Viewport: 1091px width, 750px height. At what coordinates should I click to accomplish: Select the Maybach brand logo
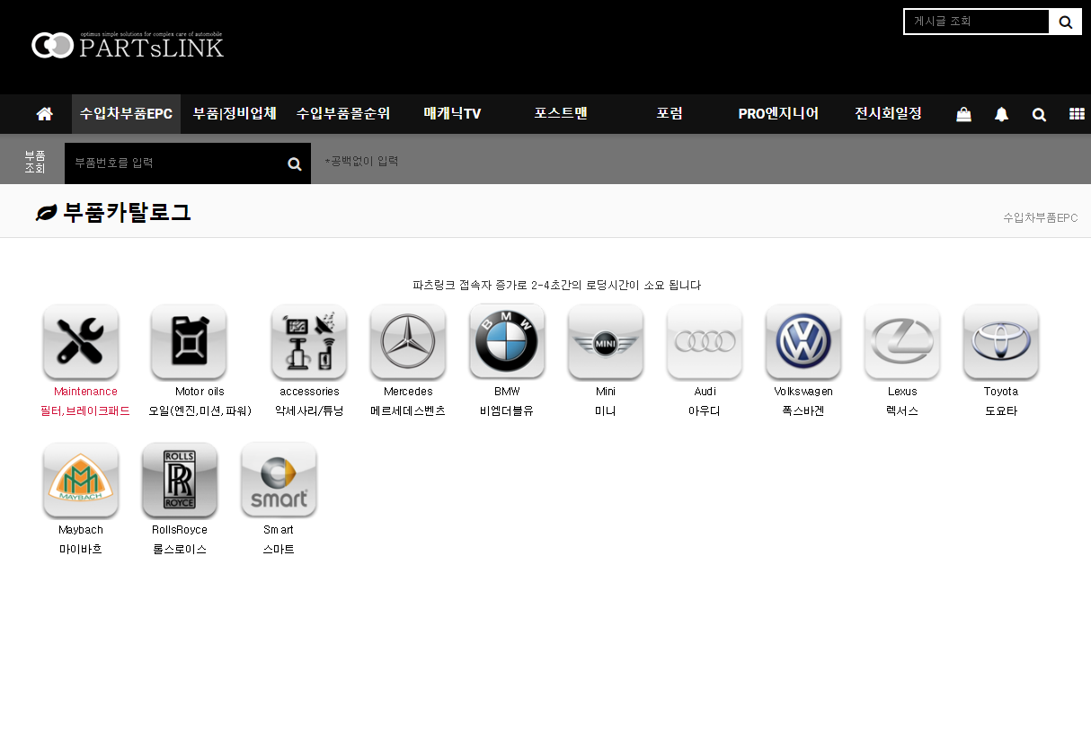[81, 481]
